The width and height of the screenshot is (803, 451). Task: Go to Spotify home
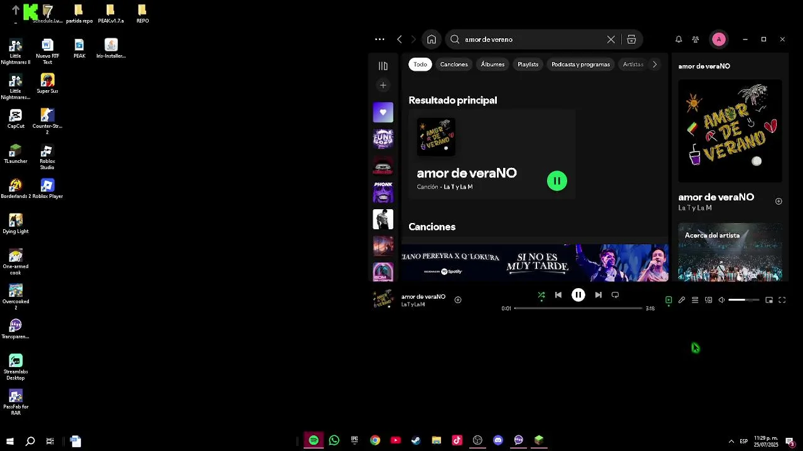click(432, 39)
